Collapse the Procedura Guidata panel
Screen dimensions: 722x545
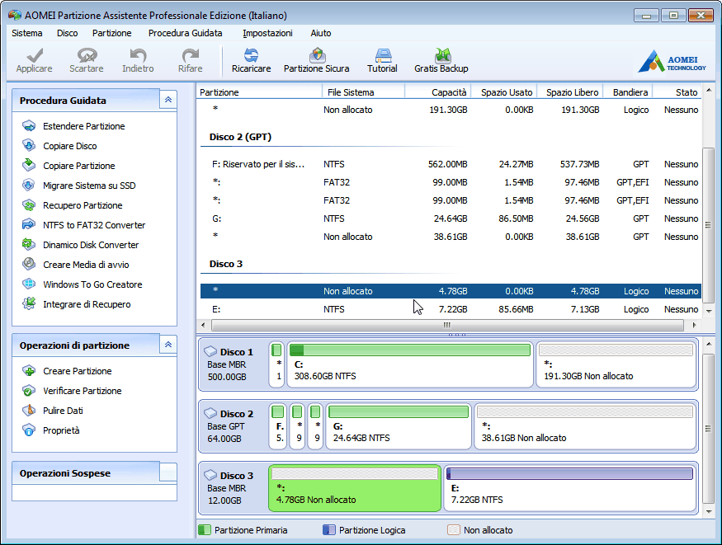(x=168, y=100)
